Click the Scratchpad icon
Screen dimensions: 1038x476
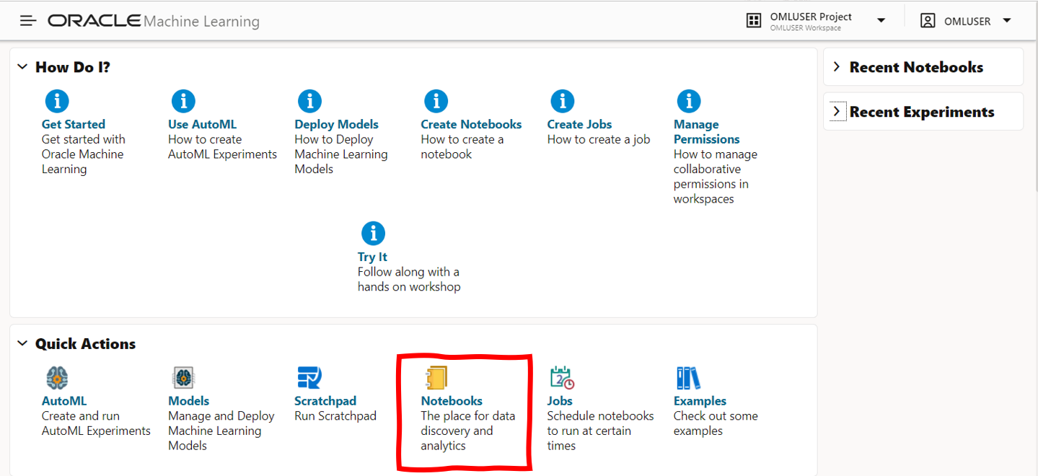pyautogui.click(x=309, y=378)
